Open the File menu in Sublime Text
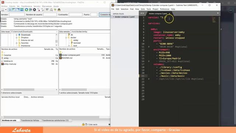The height and width of the screenshot is (133, 236). 113,9
